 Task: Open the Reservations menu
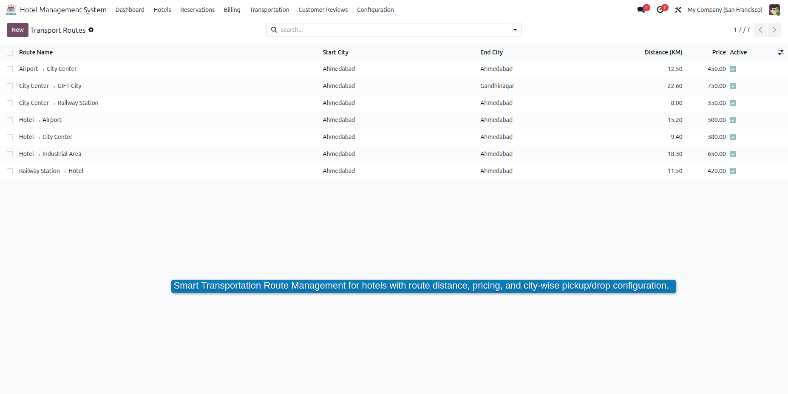coord(197,10)
